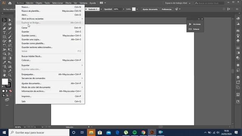Select the Paintbrush tool
The width and height of the screenshot is (242, 136).
[x=10, y=37]
